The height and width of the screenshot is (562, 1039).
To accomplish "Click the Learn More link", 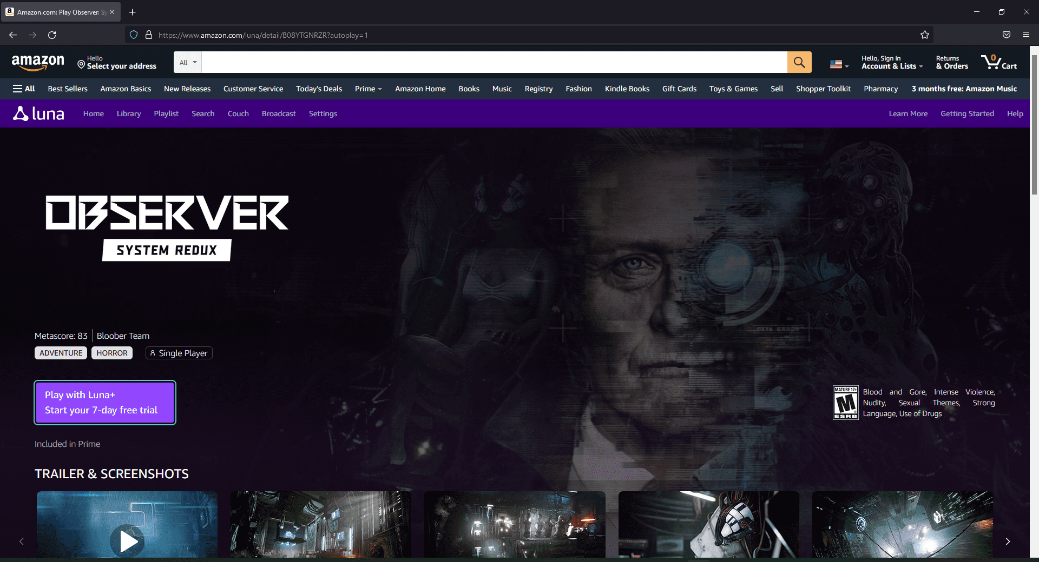I will tap(908, 113).
